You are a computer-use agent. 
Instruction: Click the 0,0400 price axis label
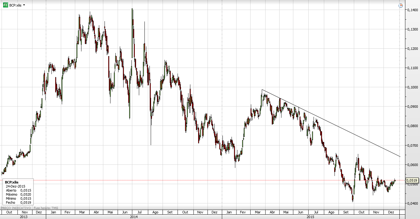412,203
